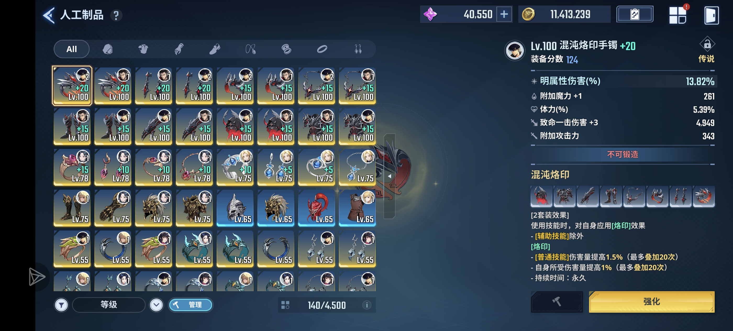Open the grid main menu icon
Viewport: 733px width, 331px height.
(678, 15)
